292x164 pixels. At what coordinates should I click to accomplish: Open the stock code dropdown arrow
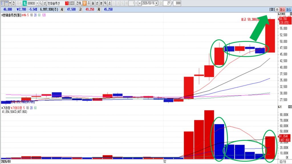[37, 3]
